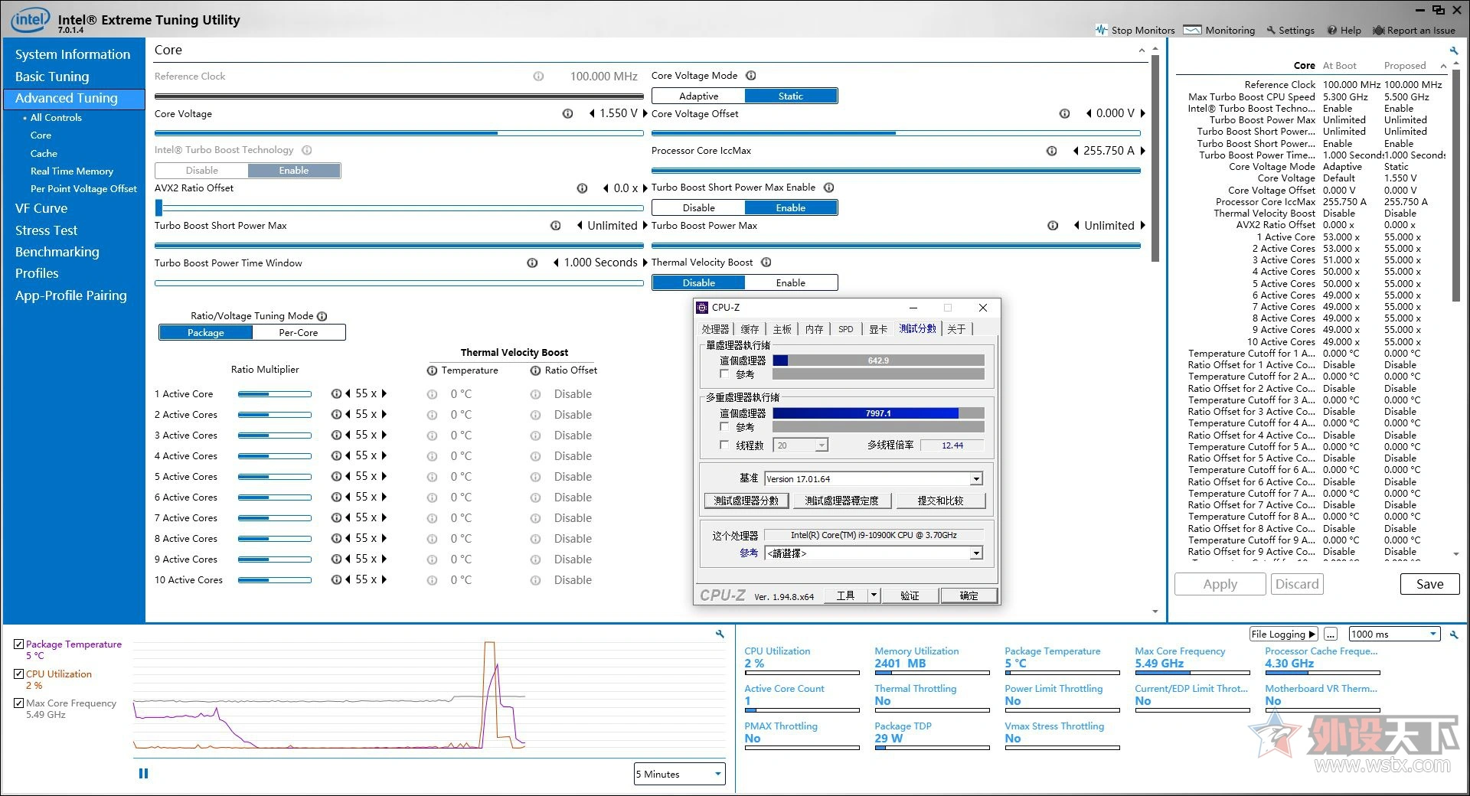Open the Help icon
The width and height of the screenshot is (1470, 796).
tap(1332, 30)
